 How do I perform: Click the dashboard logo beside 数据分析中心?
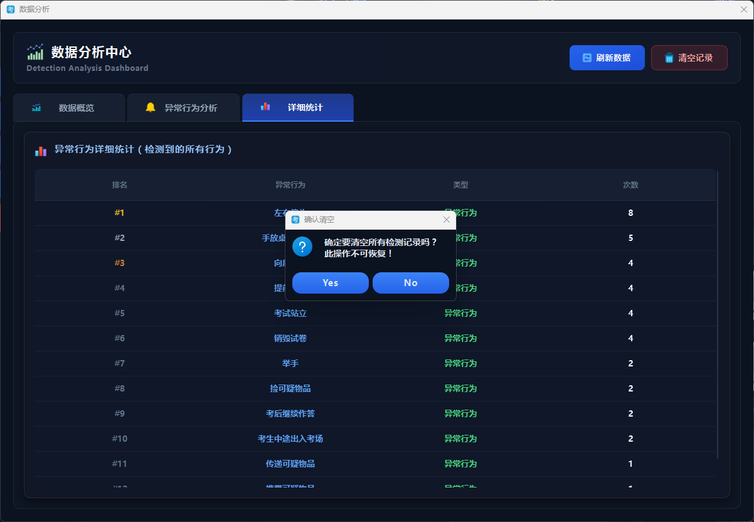tap(35, 52)
